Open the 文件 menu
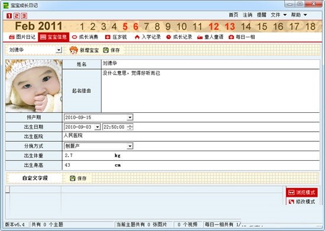The height and width of the screenshot is (231, 325). coord(276,15)
